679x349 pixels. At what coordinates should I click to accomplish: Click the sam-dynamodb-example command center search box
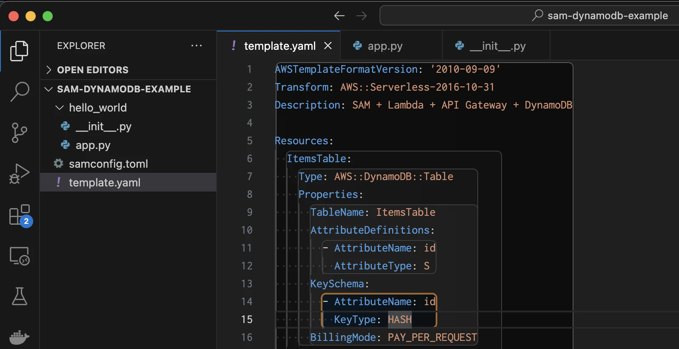pyautogui.click(x=529, y=16)
